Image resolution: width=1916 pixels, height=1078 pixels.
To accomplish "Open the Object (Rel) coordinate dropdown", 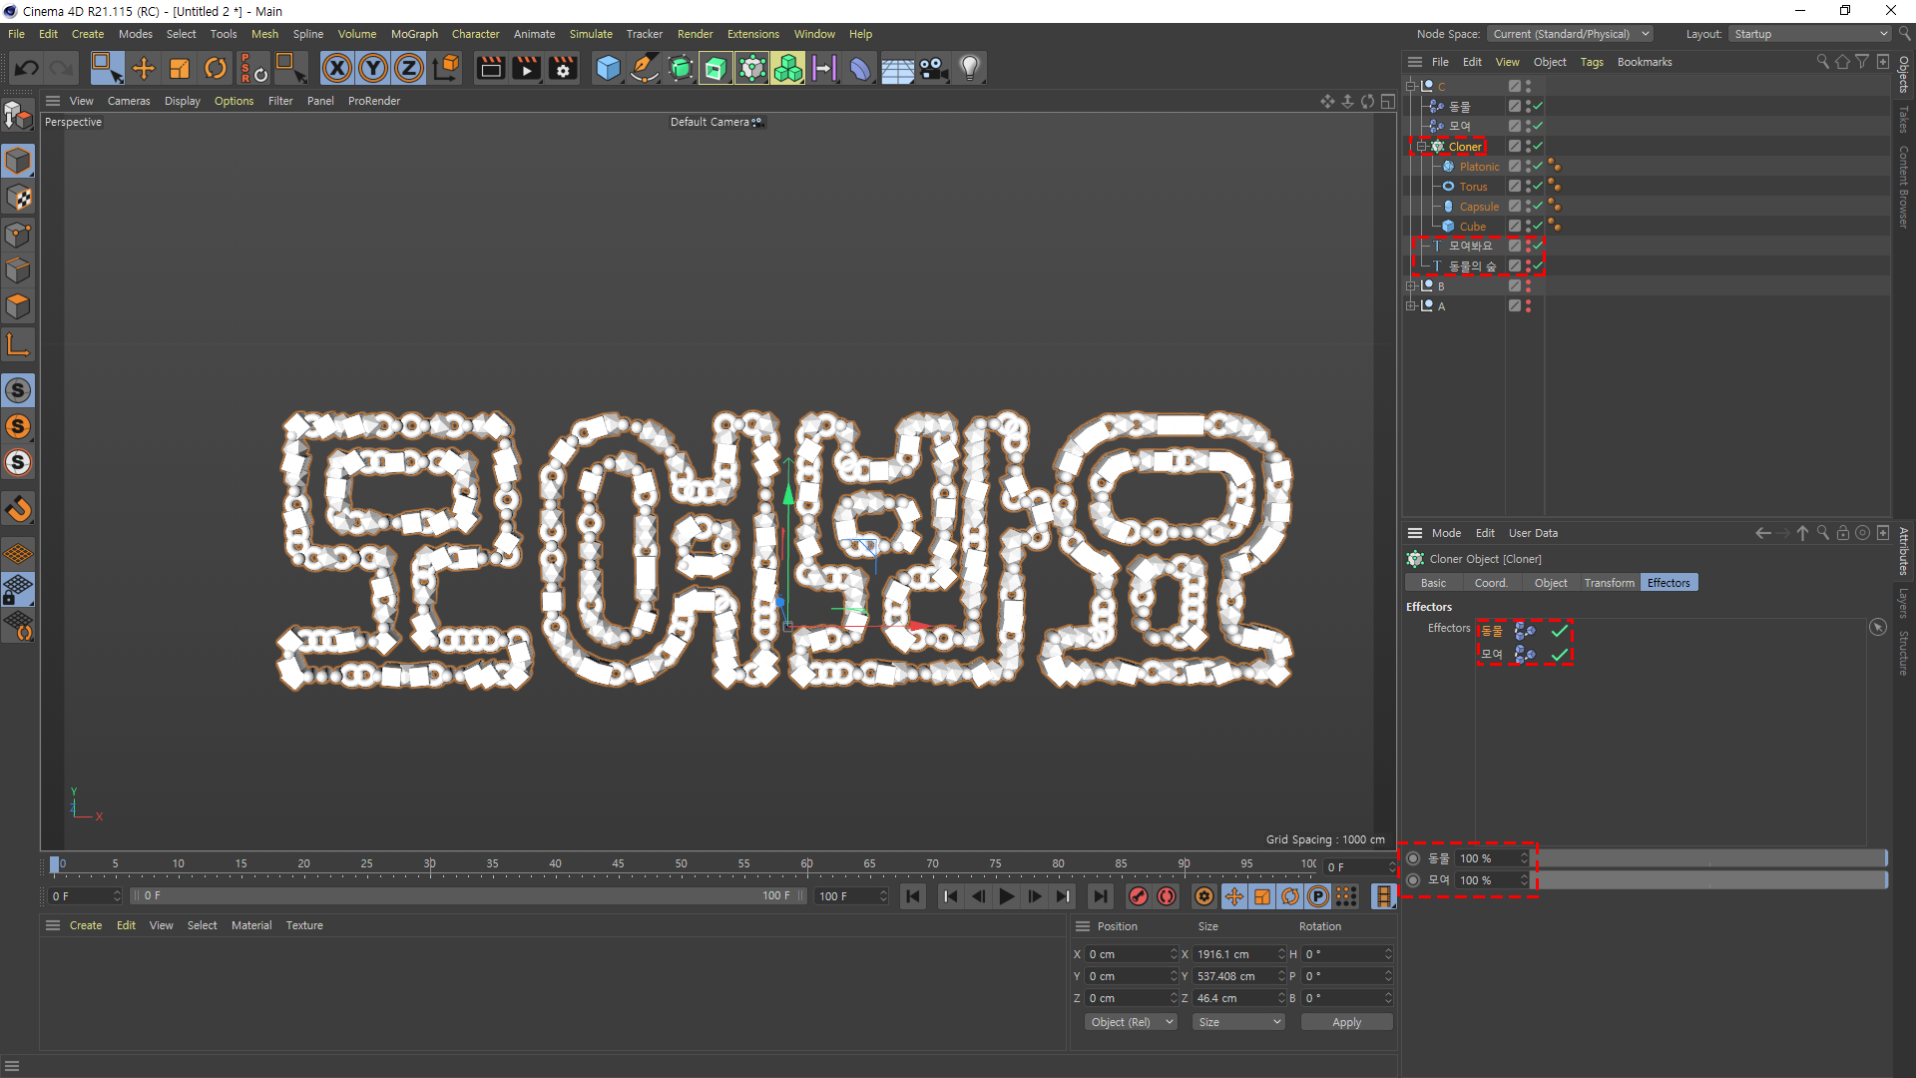I will pos(1131,1022).
